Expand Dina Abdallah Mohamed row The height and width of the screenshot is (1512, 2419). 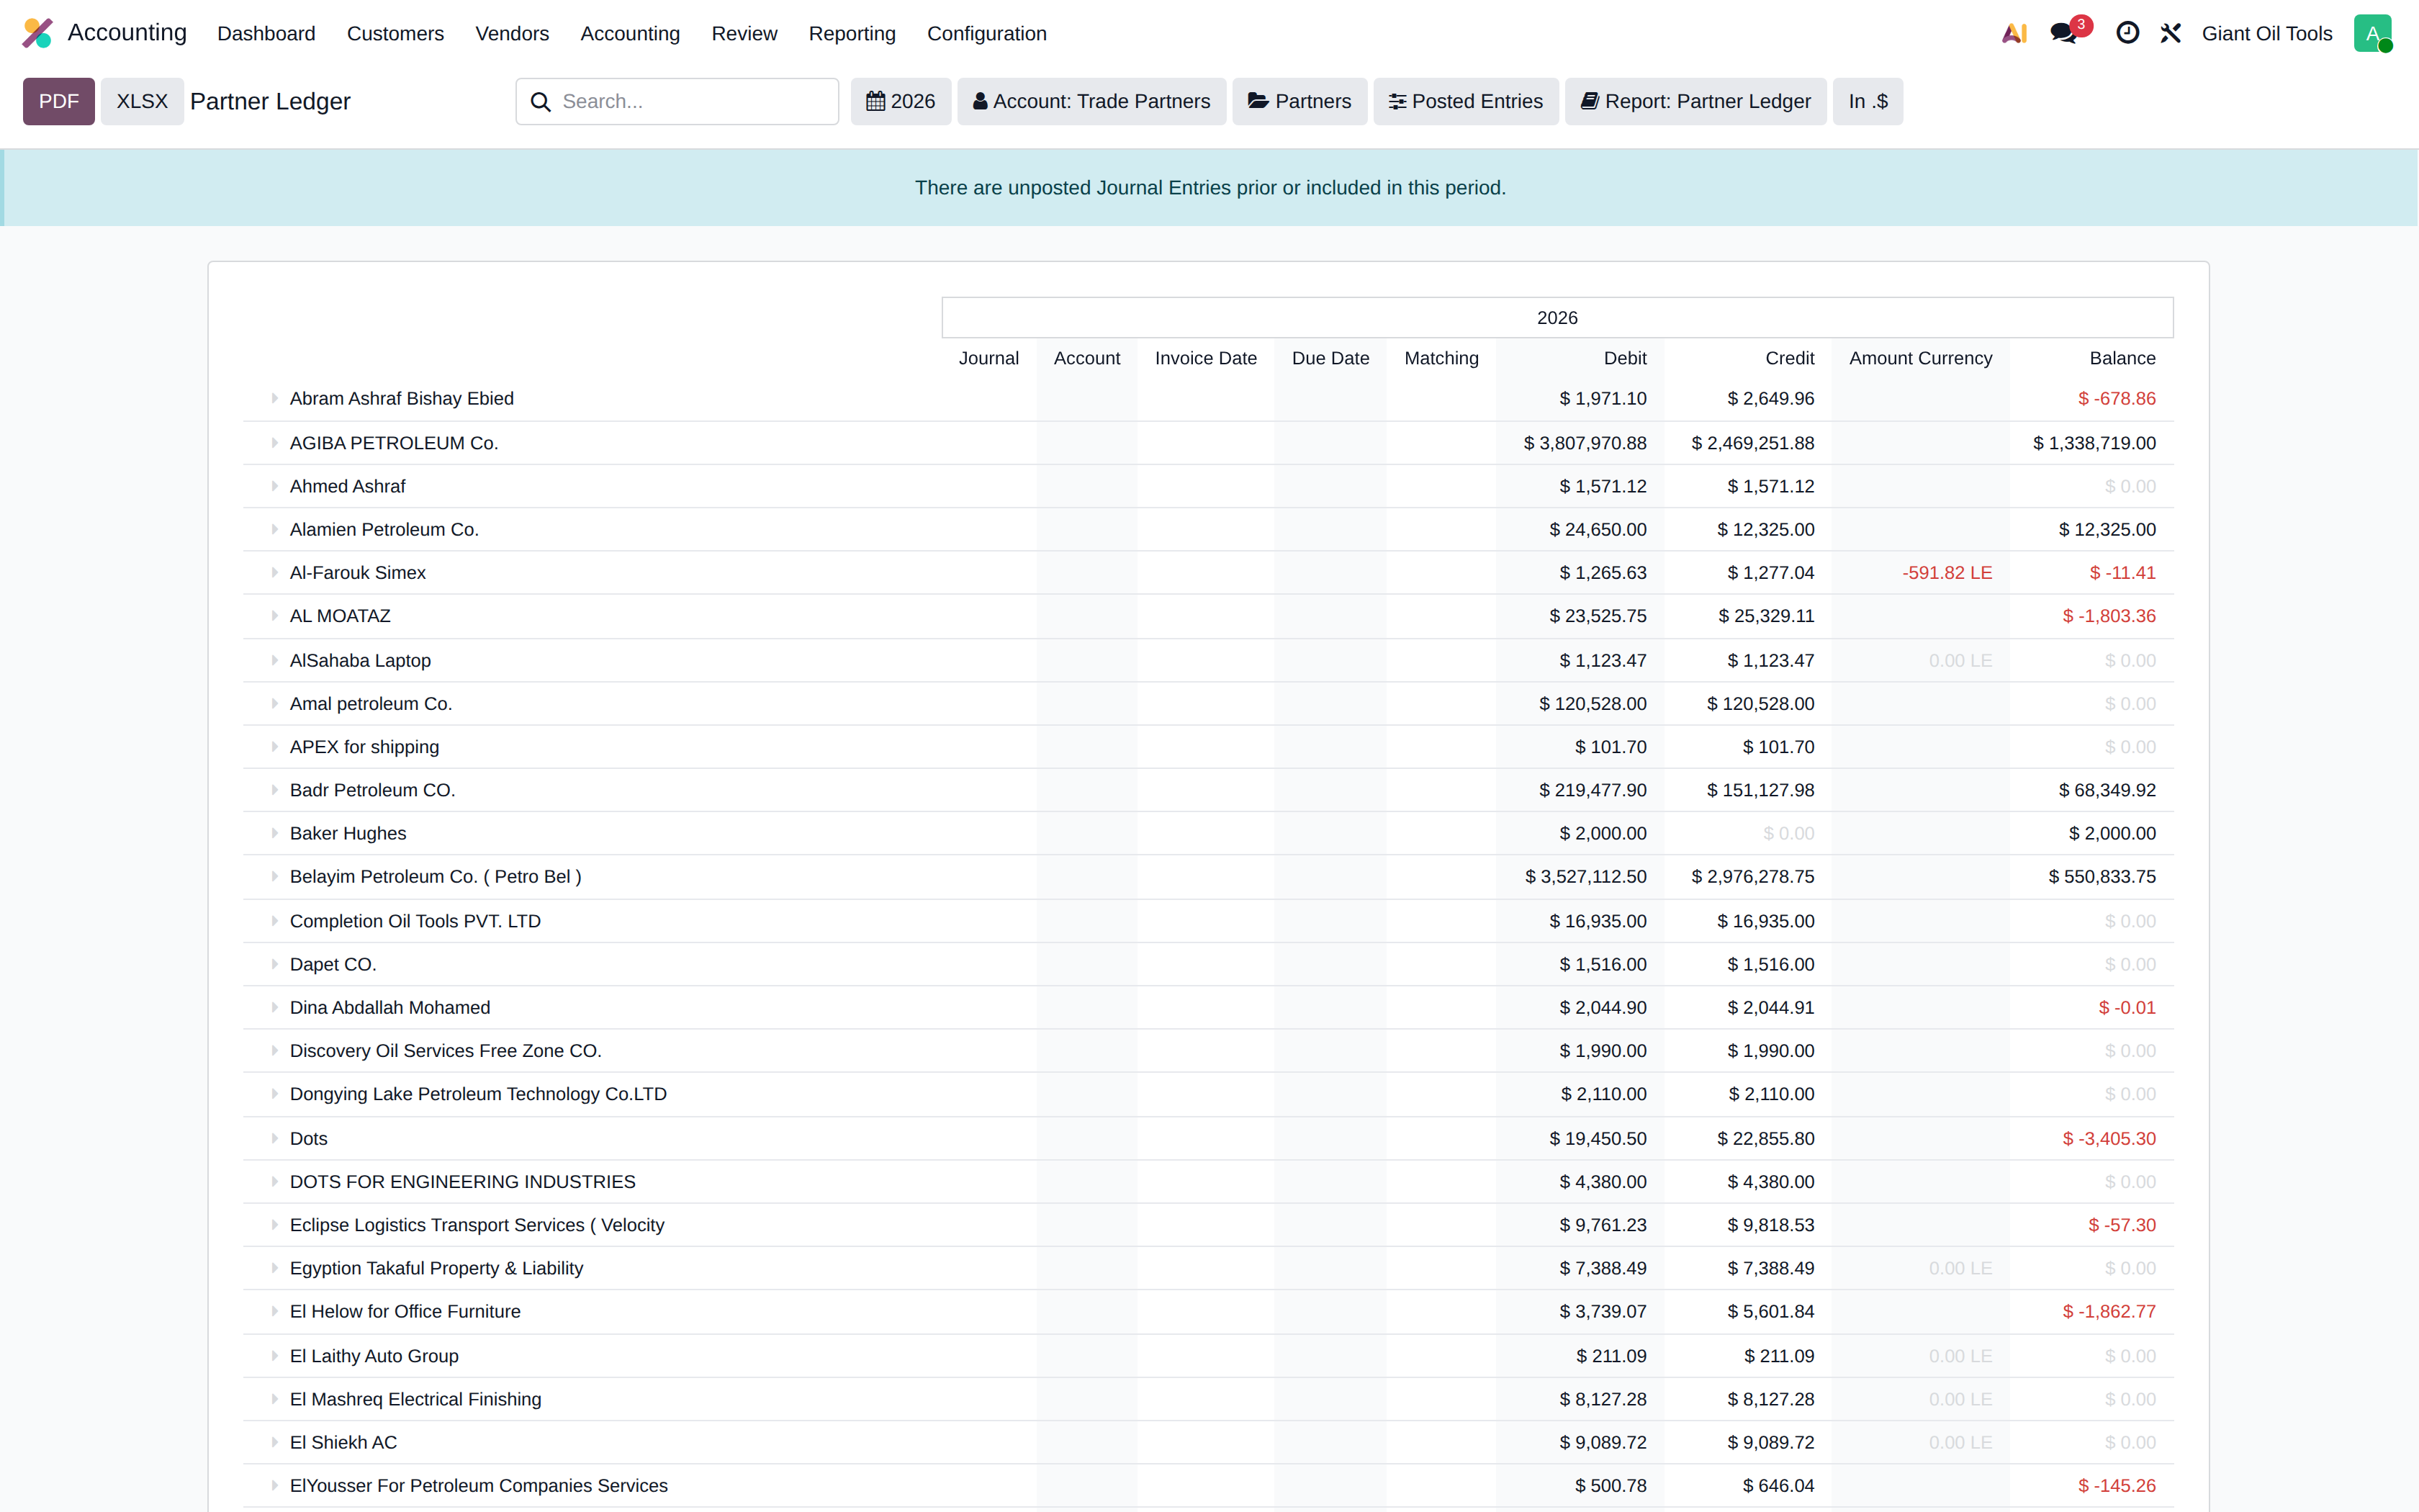(274, 1007)
